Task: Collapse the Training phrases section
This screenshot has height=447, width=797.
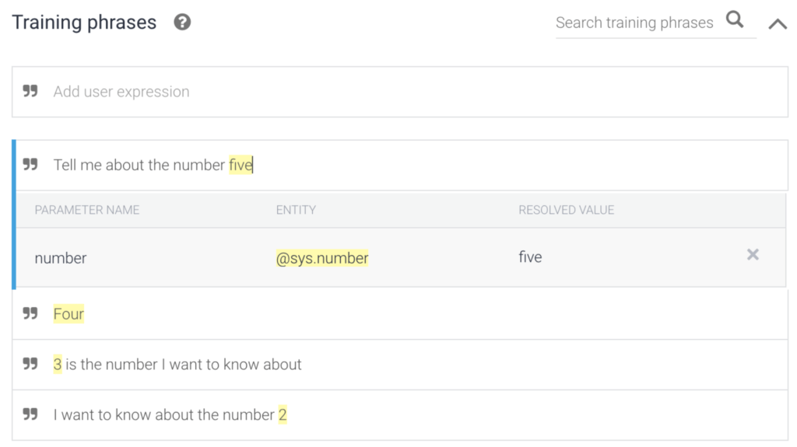Action: [777, 24]
